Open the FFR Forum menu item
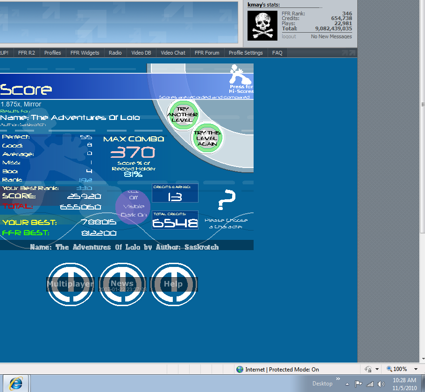425x392 pixels. pyautogui.click(x=207, y=53)
